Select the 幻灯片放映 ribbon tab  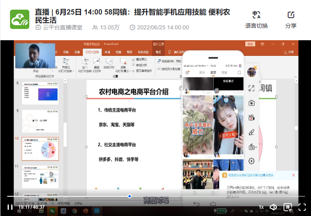(92, 52)
